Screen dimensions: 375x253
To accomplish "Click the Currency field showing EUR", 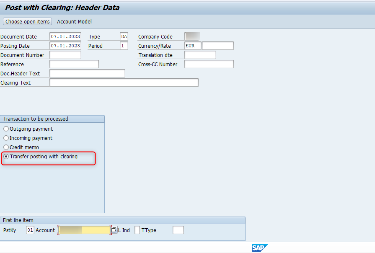I will click(x=193, y=46).
